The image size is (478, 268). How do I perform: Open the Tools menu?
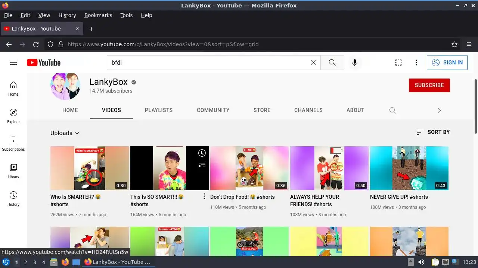126,15
